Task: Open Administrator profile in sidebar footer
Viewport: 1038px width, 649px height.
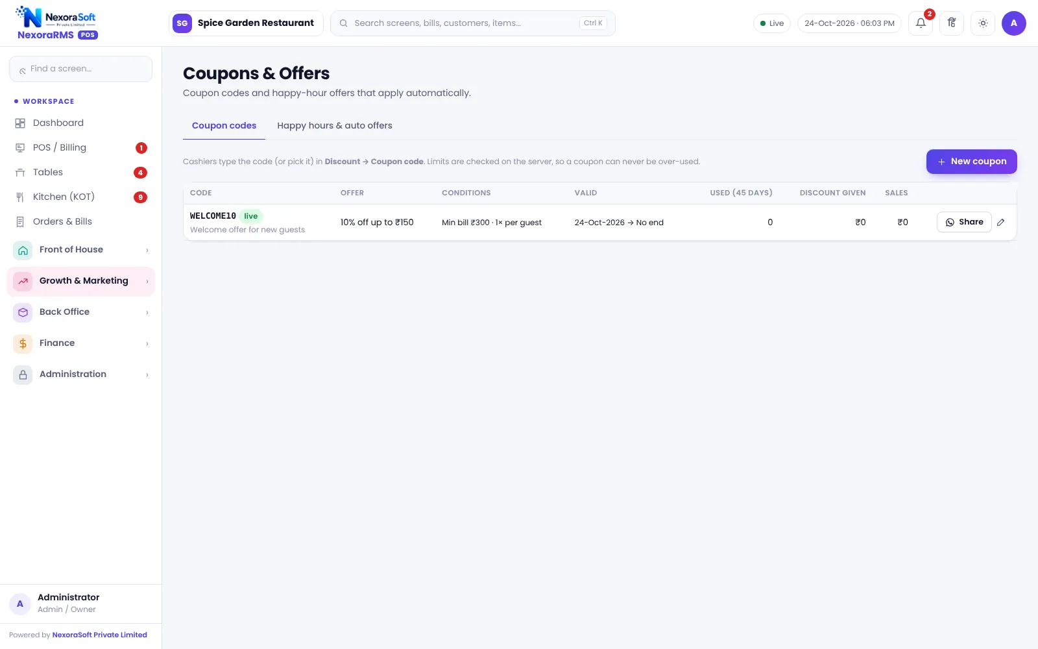Action: click(80, 604)
